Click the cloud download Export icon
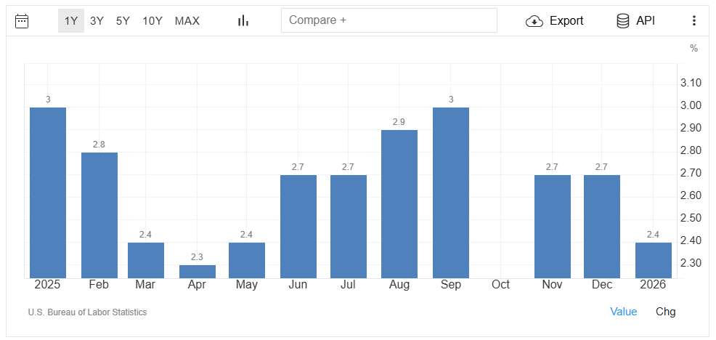 (534, 20)
